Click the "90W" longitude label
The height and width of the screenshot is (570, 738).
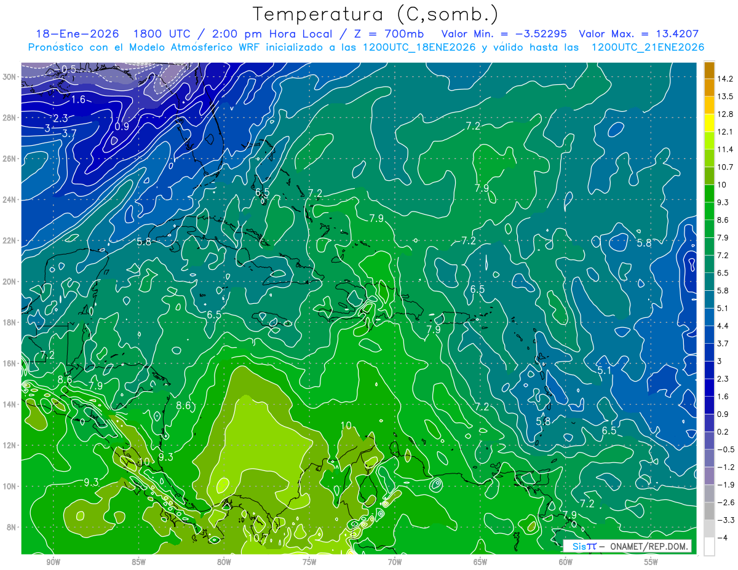(53, 562)
